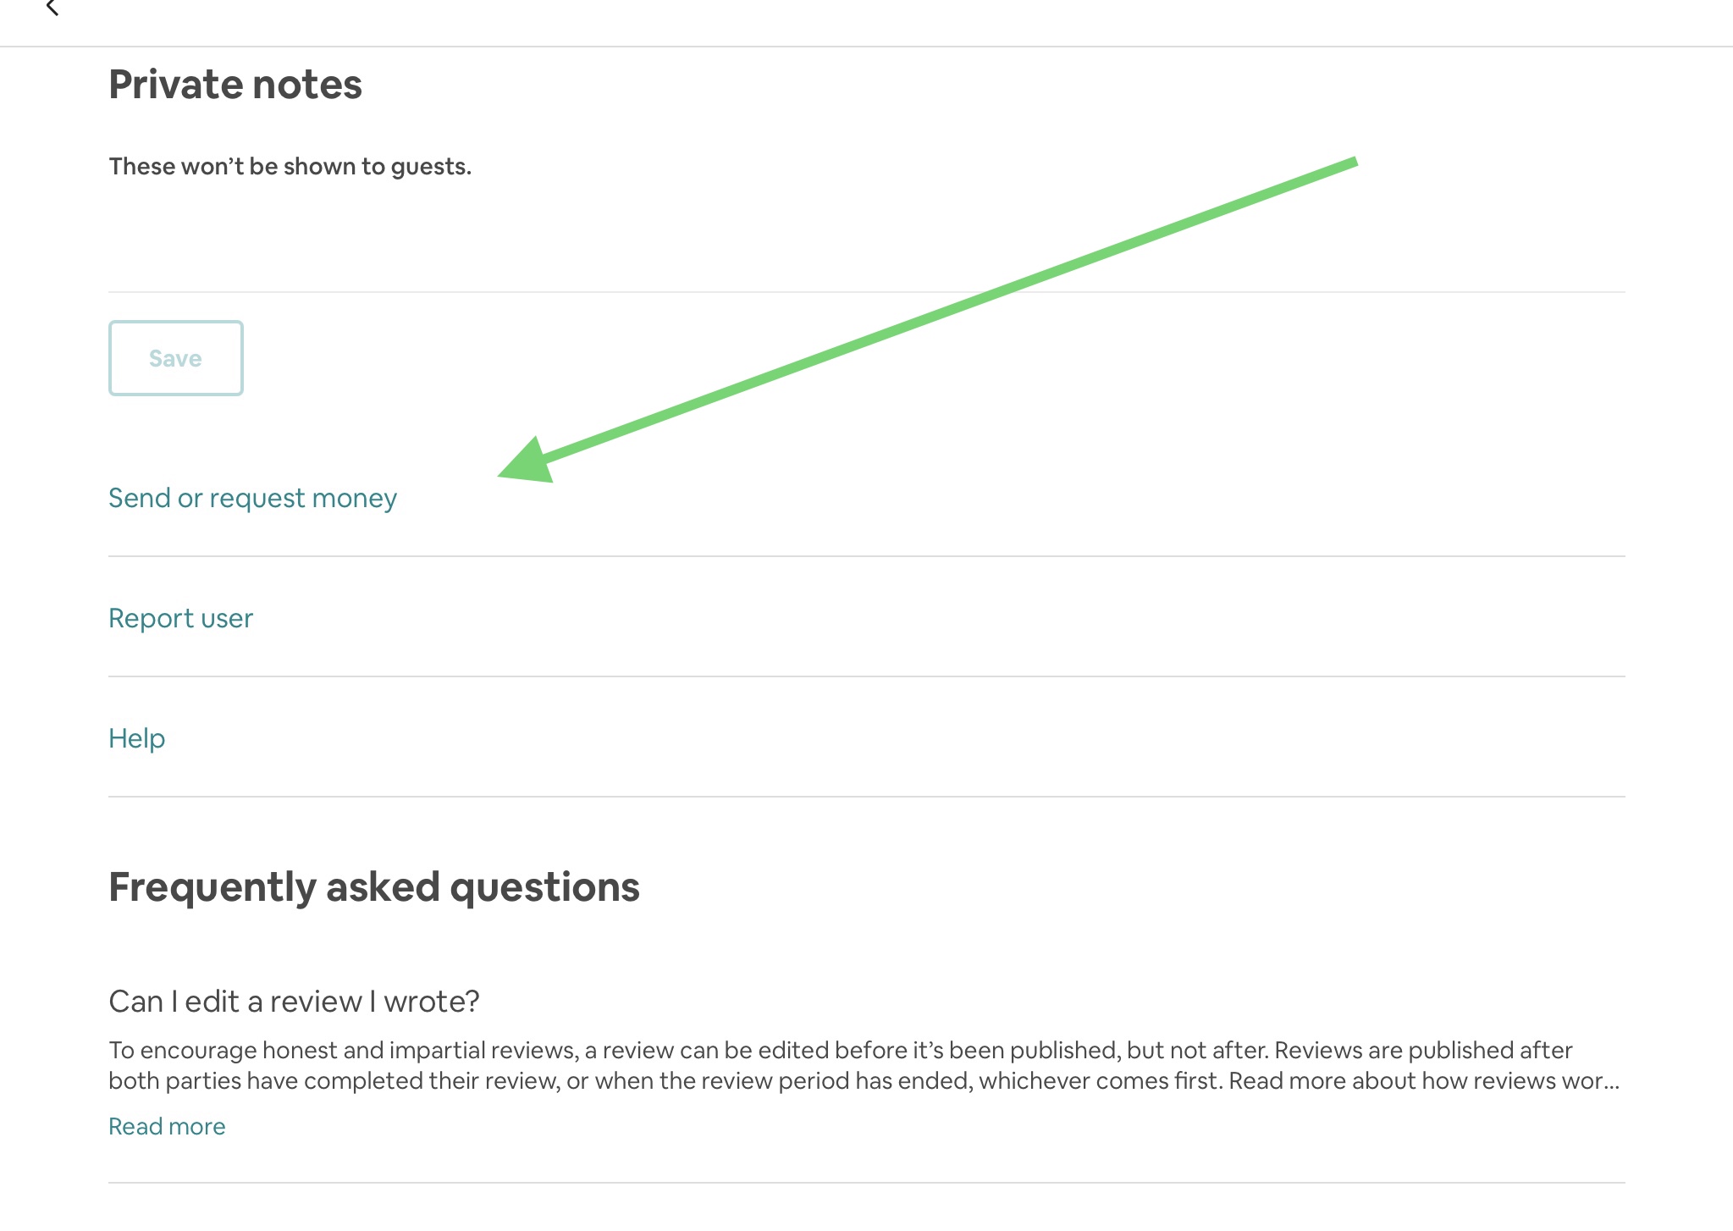Expand "Can I edit a review I wrote?"

point(294,1002)
